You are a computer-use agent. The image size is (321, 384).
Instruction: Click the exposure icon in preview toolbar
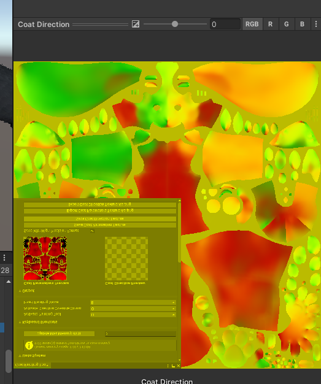(136, 24)
